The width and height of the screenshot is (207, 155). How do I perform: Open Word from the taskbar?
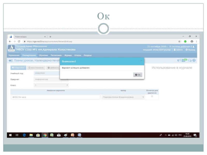click(79, 135)
